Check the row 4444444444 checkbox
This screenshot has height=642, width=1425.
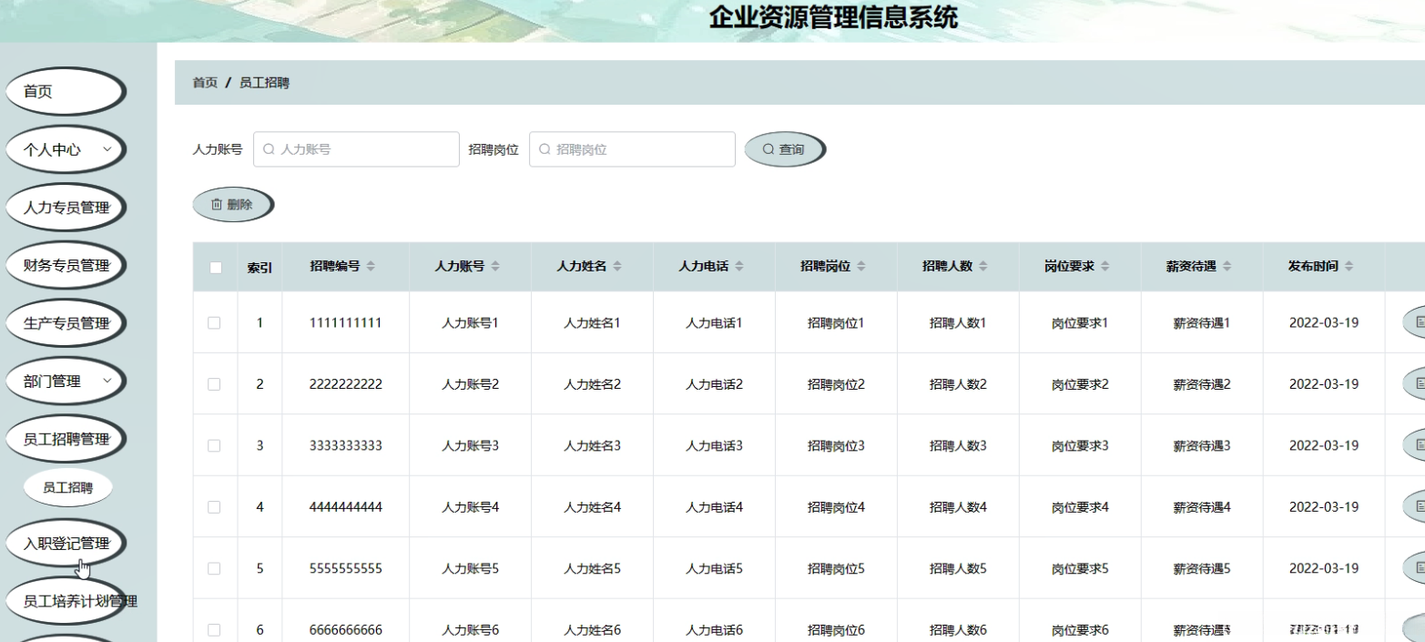[214, 506]
